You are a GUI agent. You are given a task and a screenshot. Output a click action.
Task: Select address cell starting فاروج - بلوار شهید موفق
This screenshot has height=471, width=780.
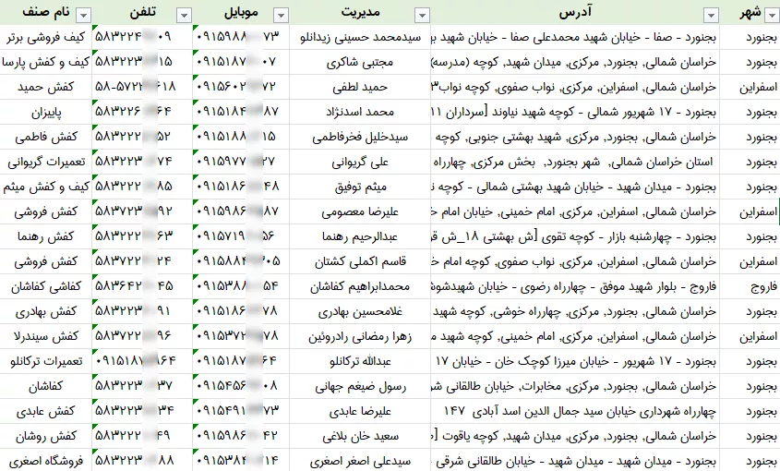(x=575, y=286)
